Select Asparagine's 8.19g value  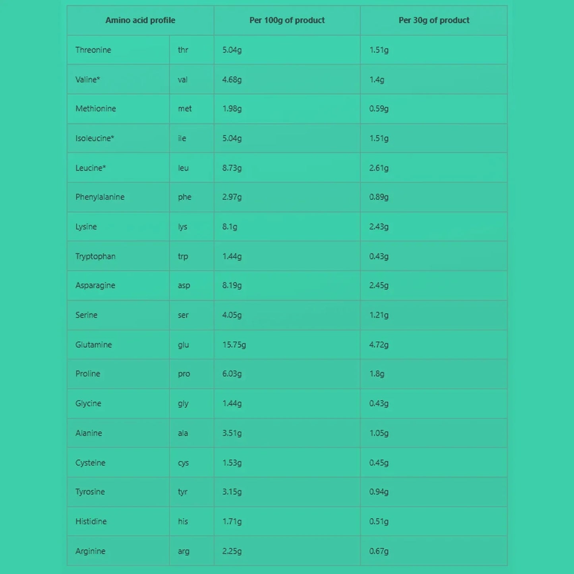(x=232, y=286)
